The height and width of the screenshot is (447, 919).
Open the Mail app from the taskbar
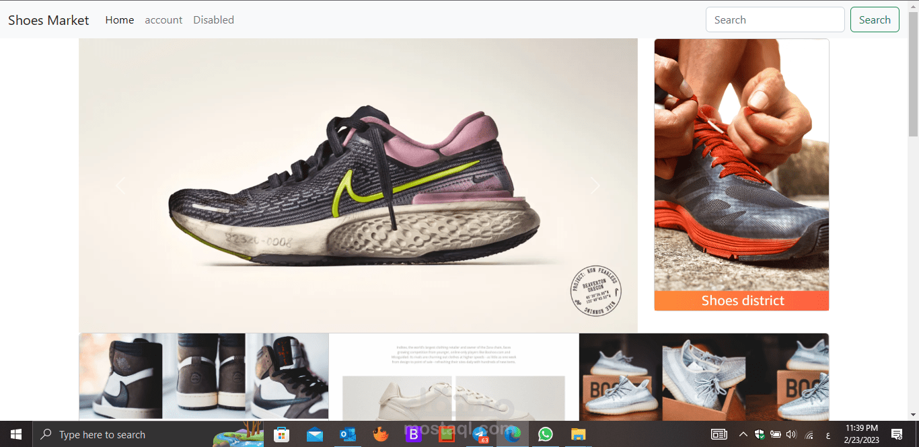315,435
